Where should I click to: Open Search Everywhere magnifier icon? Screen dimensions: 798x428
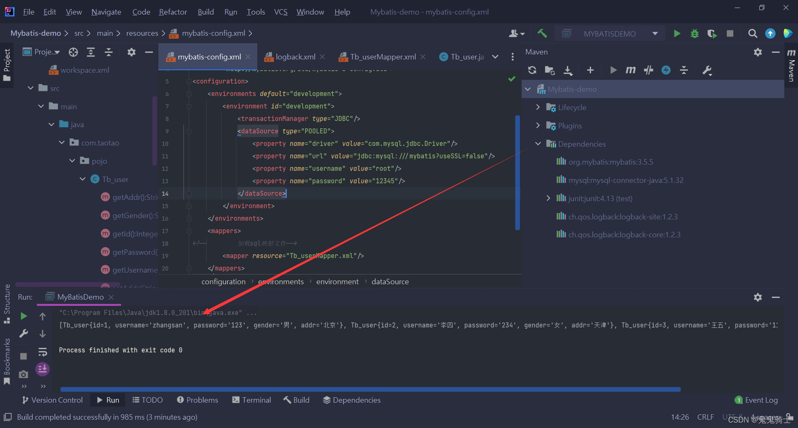click(x=752, y=34)
